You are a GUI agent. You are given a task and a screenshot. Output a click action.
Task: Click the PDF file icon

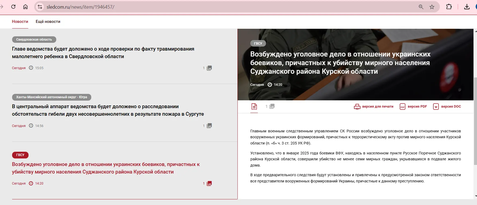pyautogui.click(x=402, y=107)
